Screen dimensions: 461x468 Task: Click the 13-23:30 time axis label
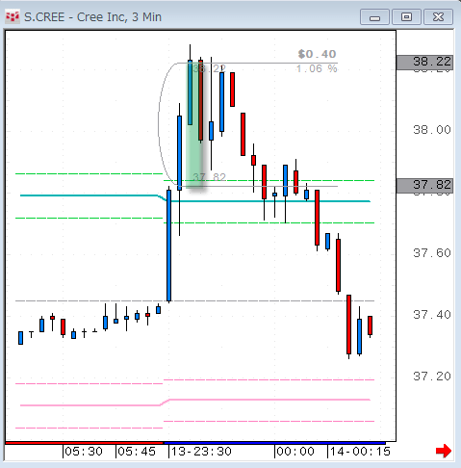(201, 452)
